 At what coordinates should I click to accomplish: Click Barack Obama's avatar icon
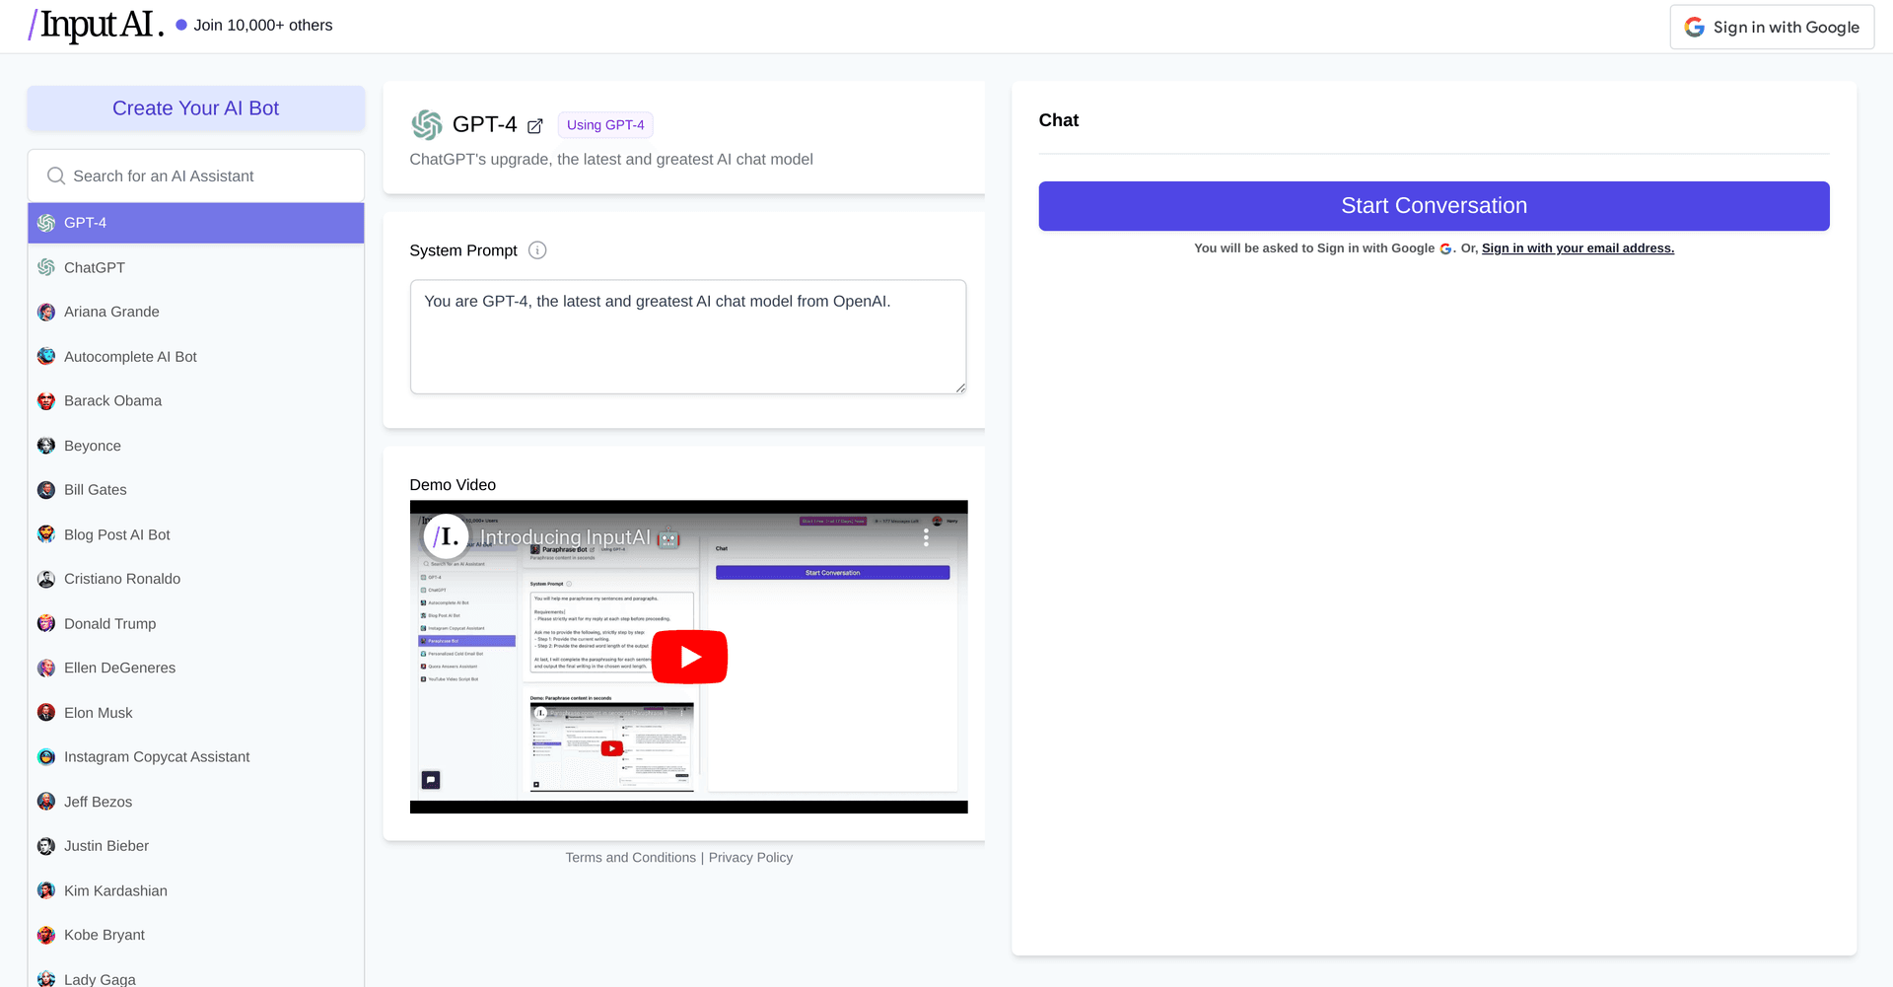click(46, 401)
